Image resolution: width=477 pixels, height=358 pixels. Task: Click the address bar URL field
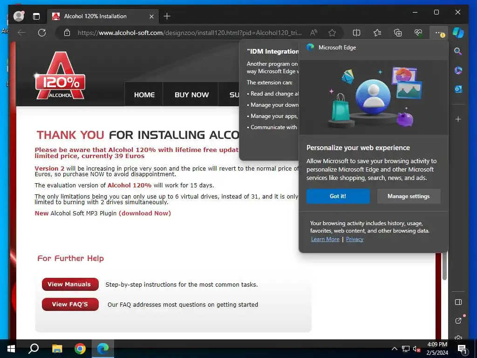click(190, 33)
